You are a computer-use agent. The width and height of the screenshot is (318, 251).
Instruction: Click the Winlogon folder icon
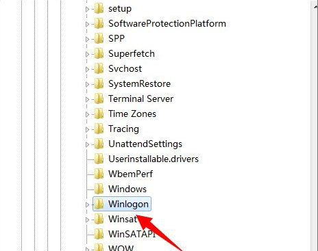click(99, 204)
